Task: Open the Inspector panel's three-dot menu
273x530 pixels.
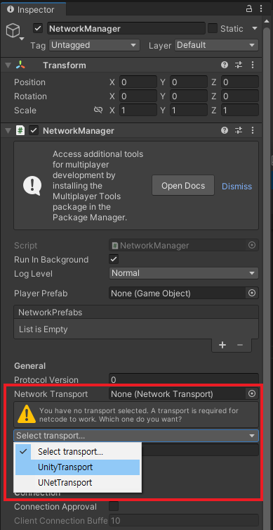Action: coord(261,8)
